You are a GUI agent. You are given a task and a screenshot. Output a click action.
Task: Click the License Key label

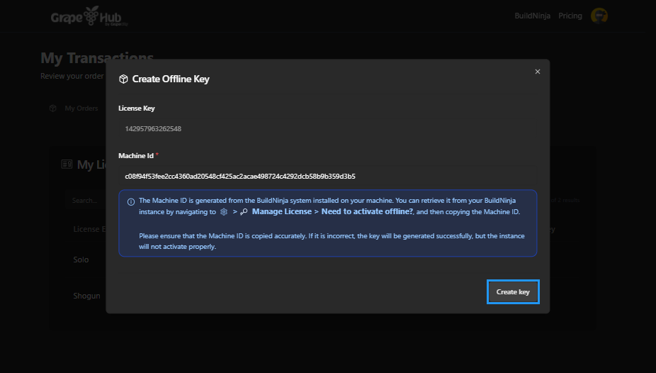(x=137, y=108)
